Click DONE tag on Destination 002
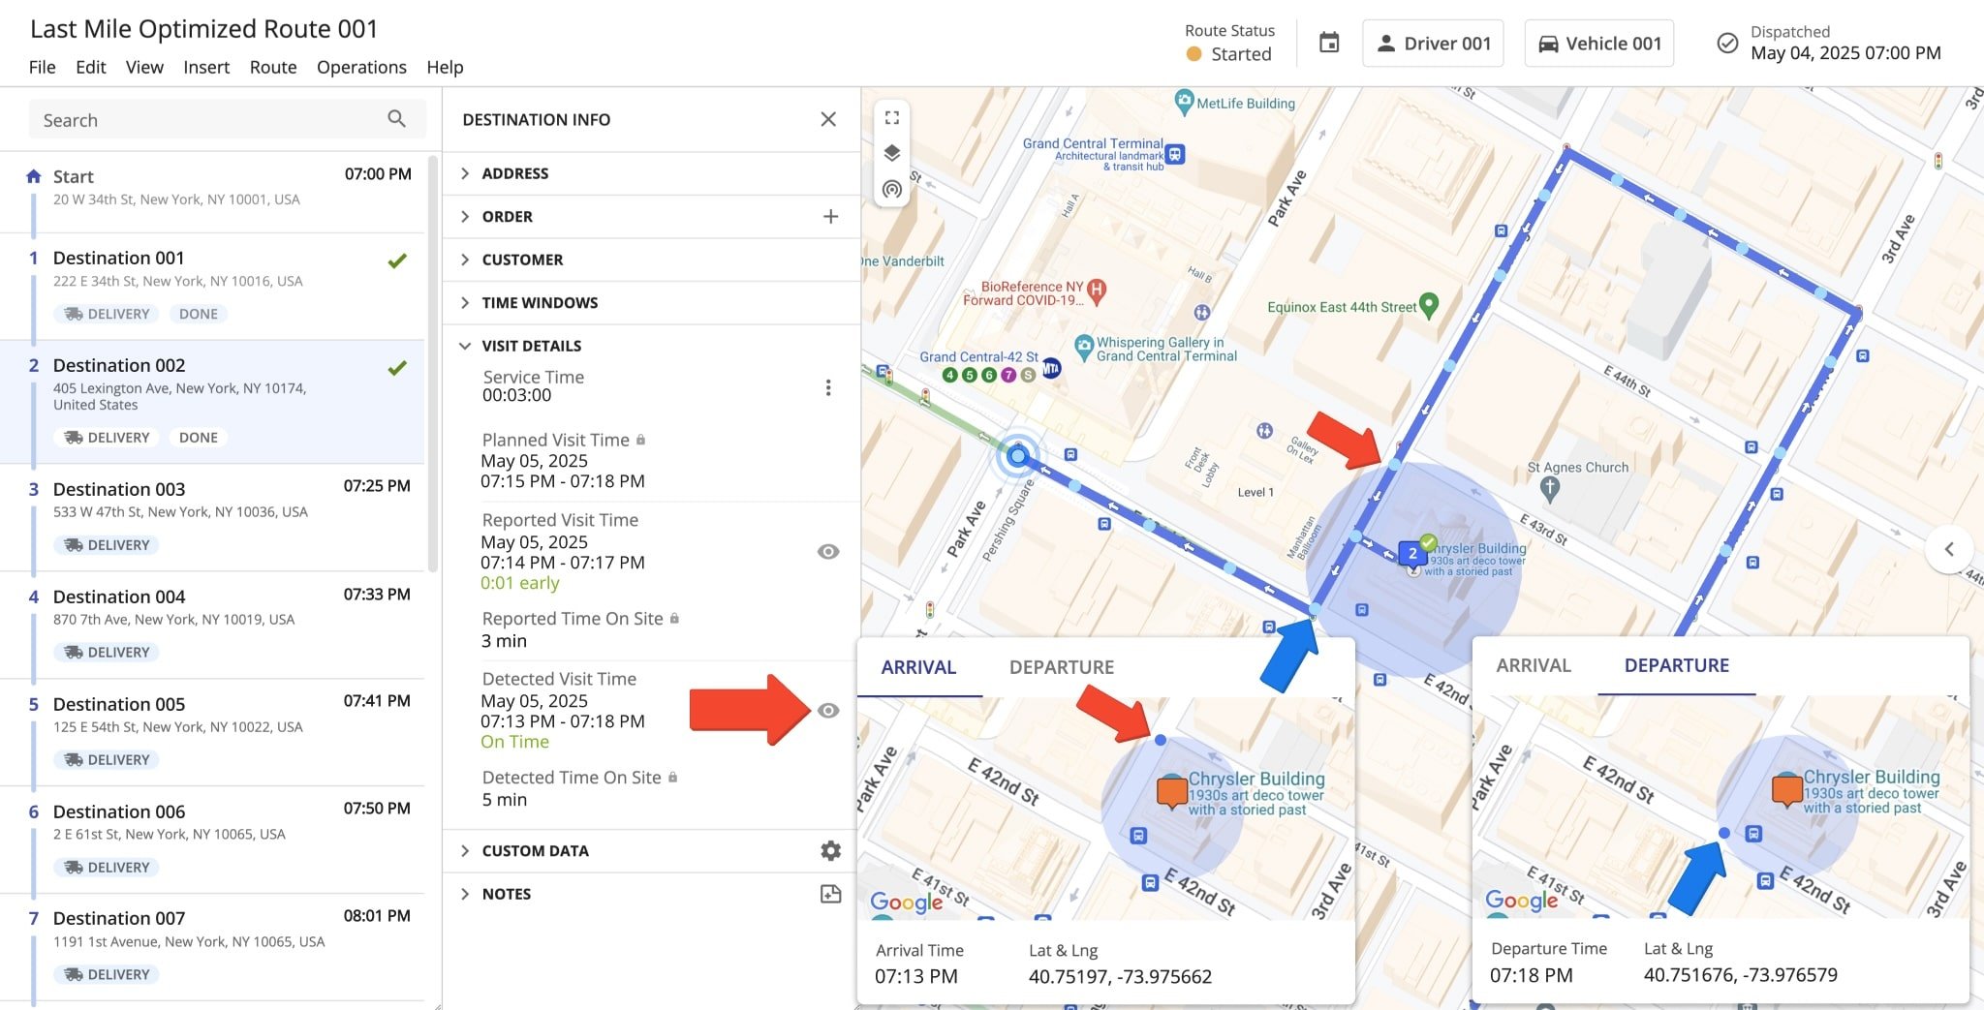Viewport: 1984px width, 1010px height. click(199, 438)
